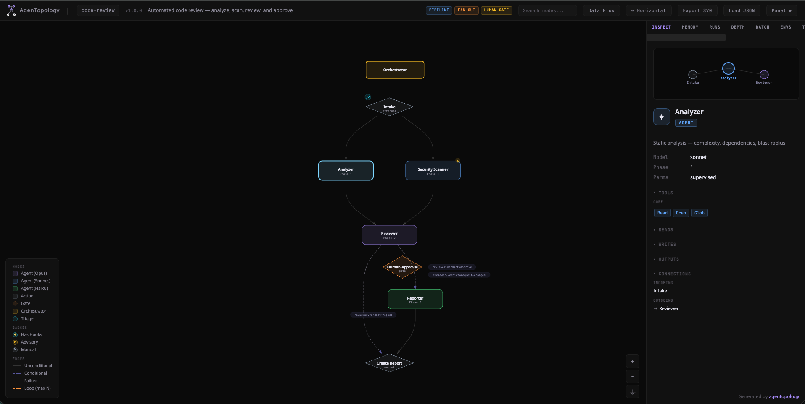Click the PIPELINE pattern tag

(439, 10)
